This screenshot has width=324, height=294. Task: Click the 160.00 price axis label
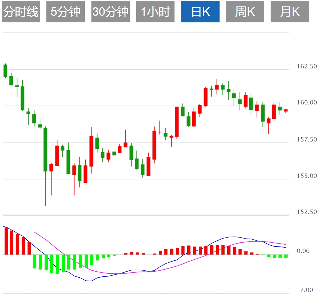tap(307, 103)
